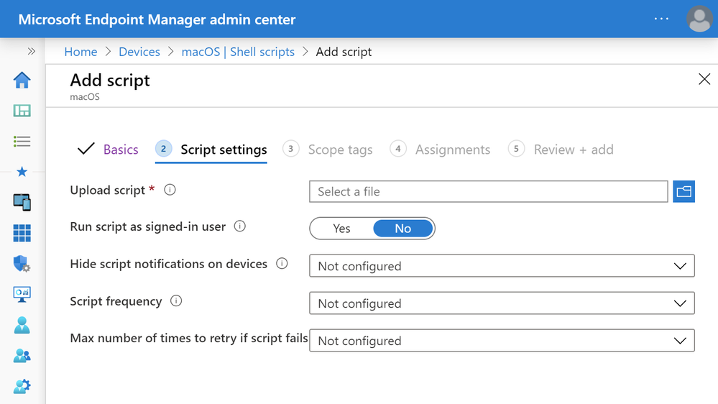Show info tooltip for Upload script
Screen dimensions: 718x404
170,190
